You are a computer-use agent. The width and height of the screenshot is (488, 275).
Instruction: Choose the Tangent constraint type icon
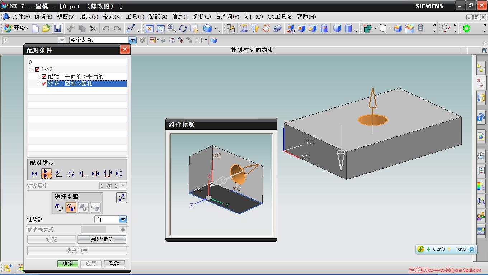coord(119,174)
